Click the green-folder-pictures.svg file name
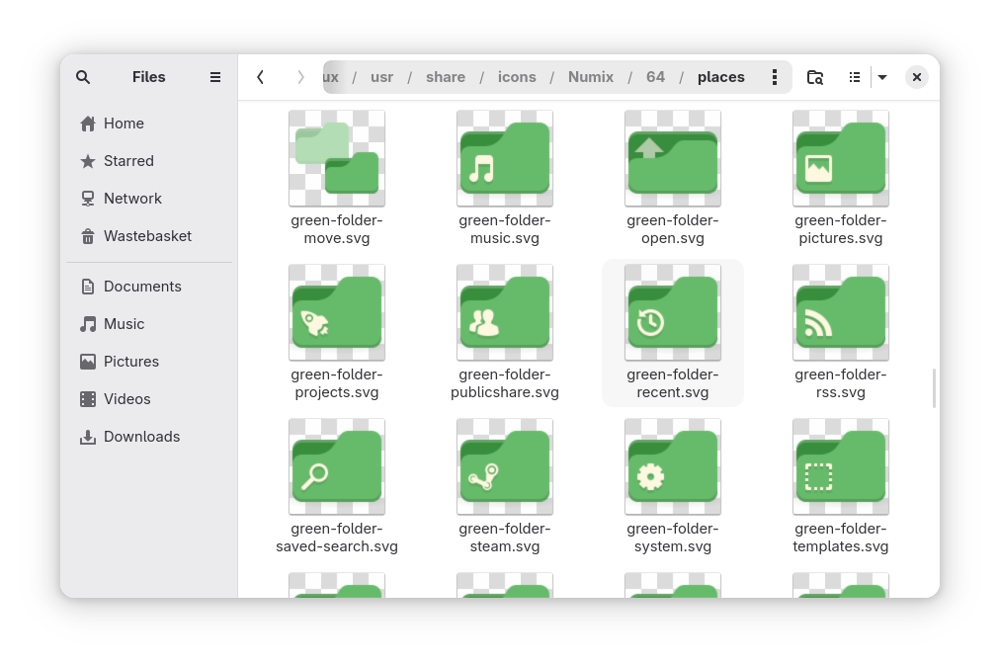1000x664 pixels. 841,229
